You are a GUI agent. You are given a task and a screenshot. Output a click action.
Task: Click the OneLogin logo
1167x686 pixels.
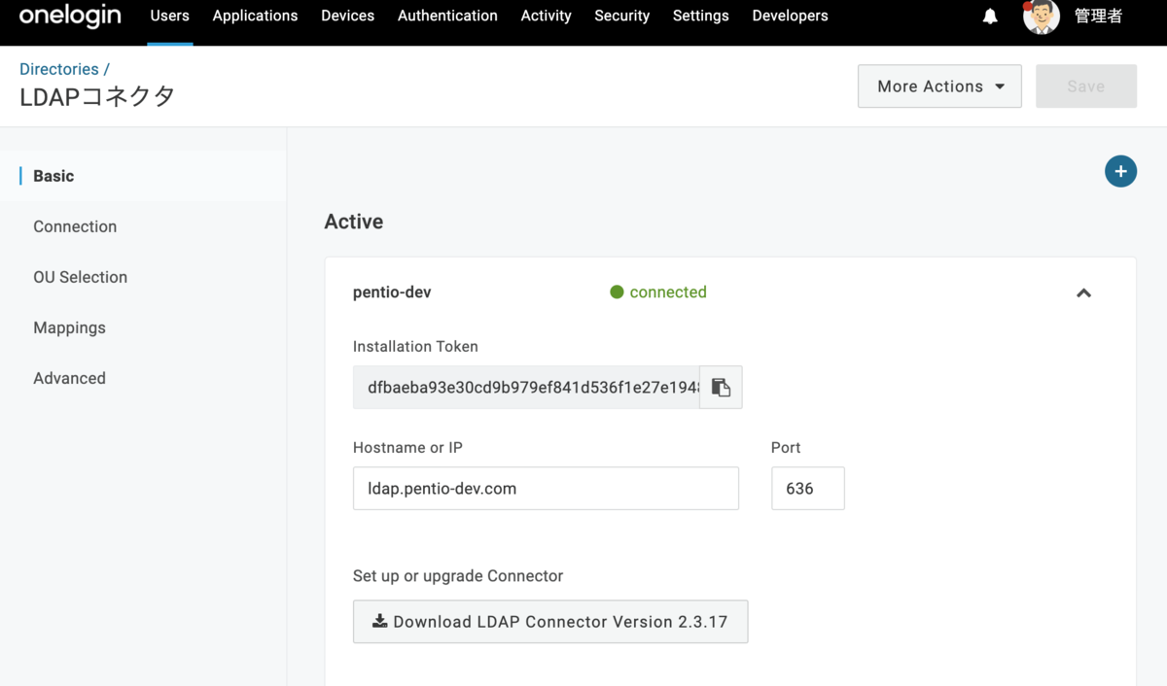[x=70, y=16]
